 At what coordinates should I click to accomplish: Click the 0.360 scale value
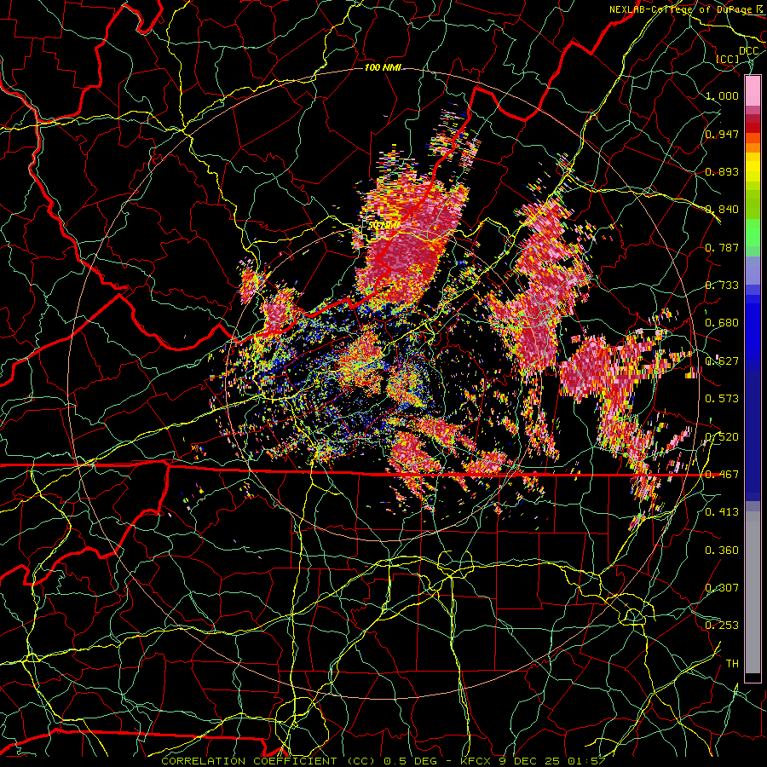(722, 551)
